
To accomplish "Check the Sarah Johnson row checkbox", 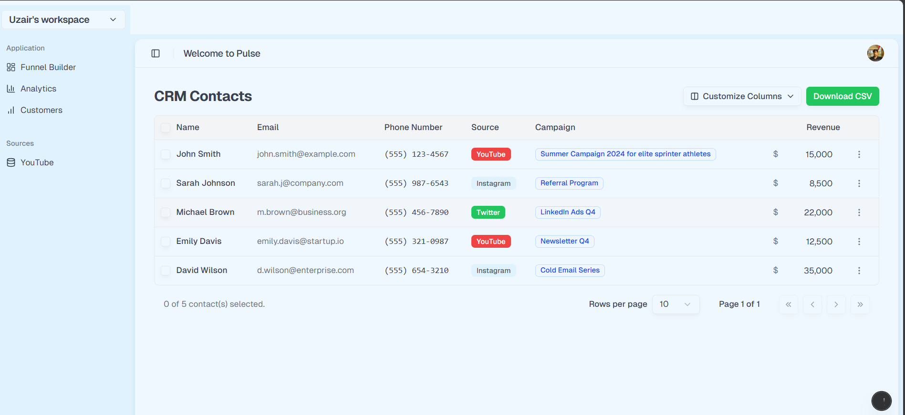I will 166,183.
